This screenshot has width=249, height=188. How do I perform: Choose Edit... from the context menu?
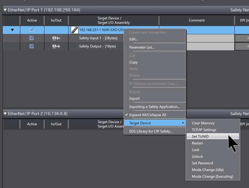[x=133, y=39]
